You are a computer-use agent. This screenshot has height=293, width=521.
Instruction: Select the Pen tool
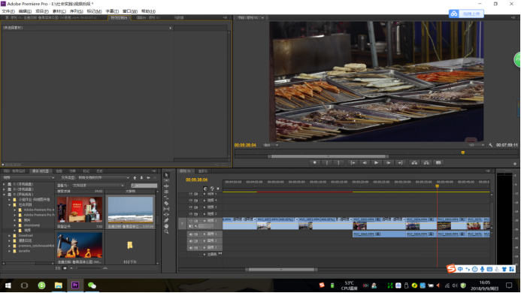tap(166, 220)
